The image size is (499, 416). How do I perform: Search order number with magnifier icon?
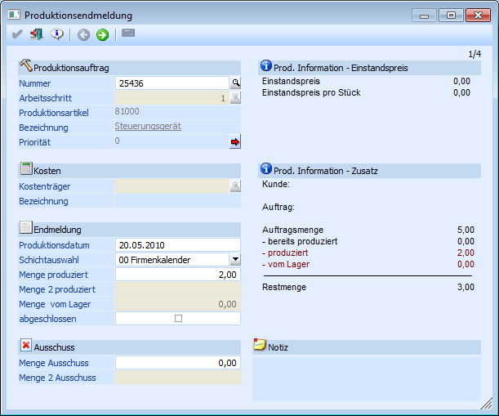(235, 83)
